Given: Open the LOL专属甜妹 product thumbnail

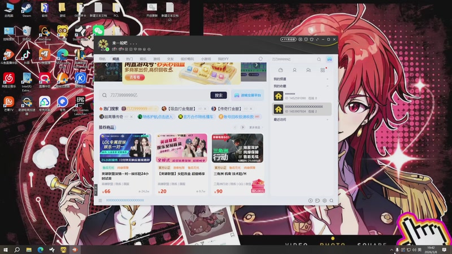Looking at the screenshot, I should [125, 148].
